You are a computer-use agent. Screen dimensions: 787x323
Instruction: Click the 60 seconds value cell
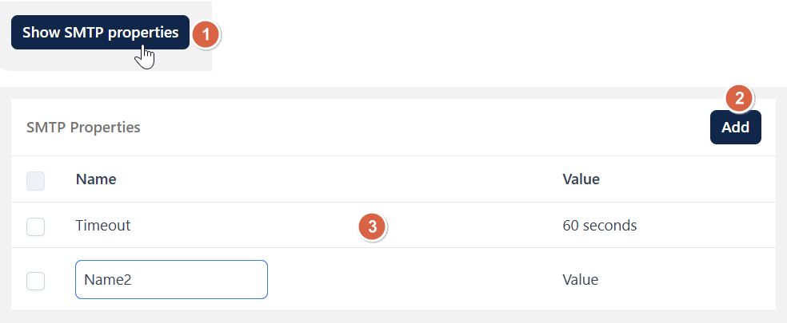pyautogui.click(x=600, y=226)
